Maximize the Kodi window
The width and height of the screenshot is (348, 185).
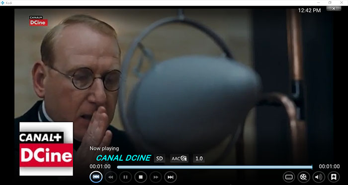(x=330, y=2)
